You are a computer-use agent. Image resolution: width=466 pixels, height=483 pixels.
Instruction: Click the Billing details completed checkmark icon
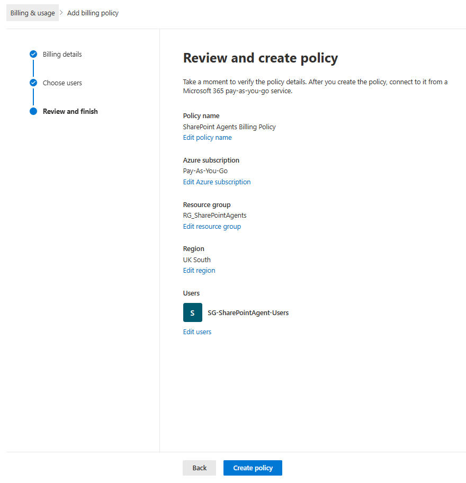click(x=33, y=54)
